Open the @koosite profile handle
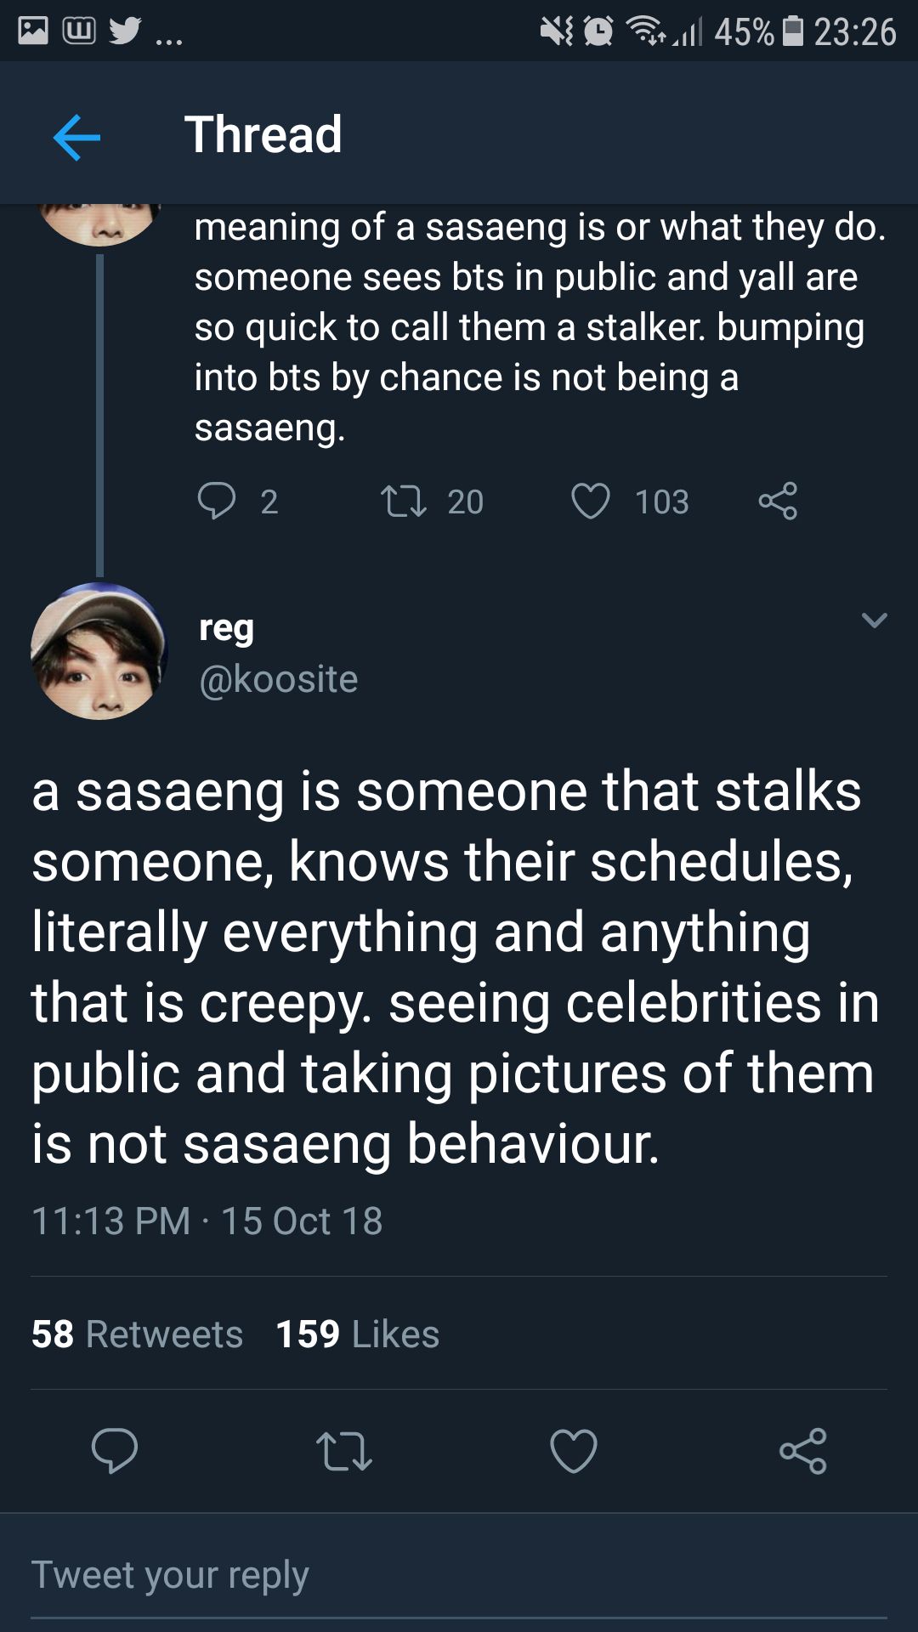This screenshot has height=1632, width=918. [x=279, y=679]
